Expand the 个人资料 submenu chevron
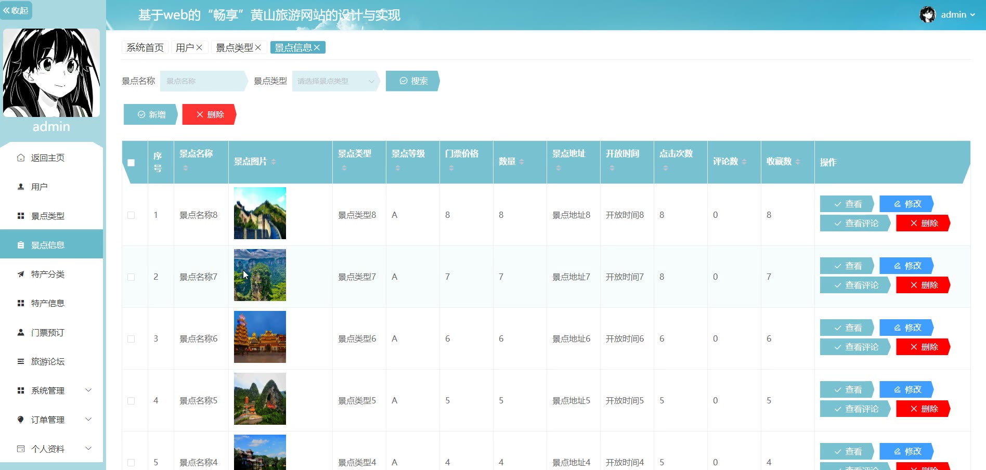The image size is (986, 470). pos(88,448)
